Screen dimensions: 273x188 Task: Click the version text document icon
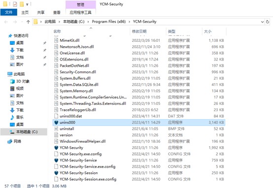56,135
